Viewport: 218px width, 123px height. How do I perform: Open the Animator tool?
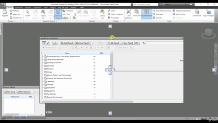click(158, 14)
